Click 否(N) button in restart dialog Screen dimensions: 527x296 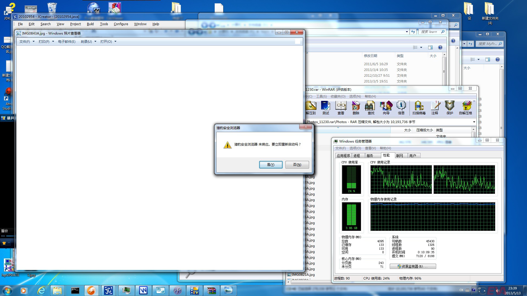297,164
